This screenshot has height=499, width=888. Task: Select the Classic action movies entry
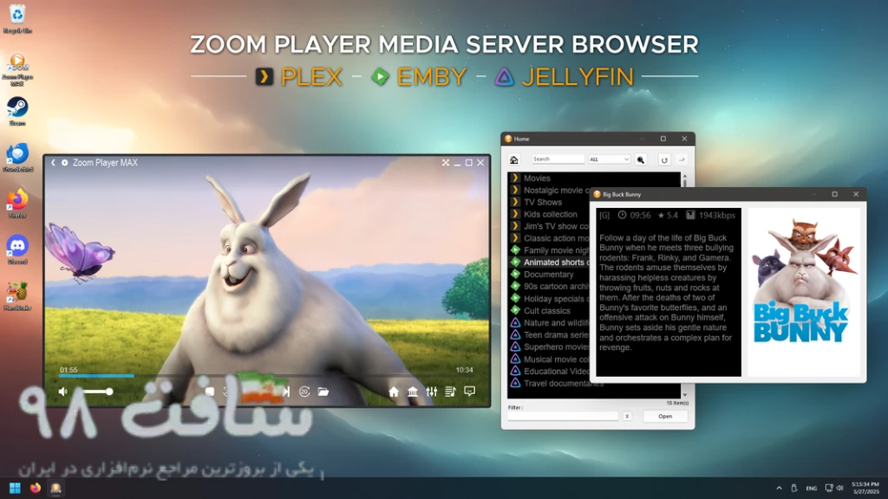point(549,238)
